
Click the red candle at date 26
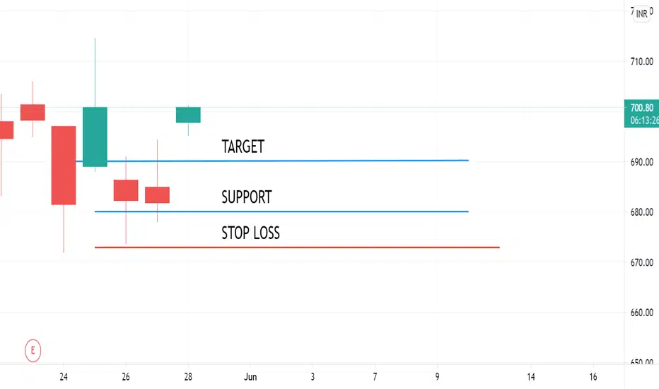[x=126, y=190]
